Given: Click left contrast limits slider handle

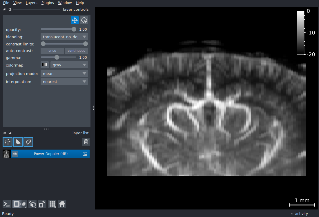Looking at the screenshot, I should [43, 44].
